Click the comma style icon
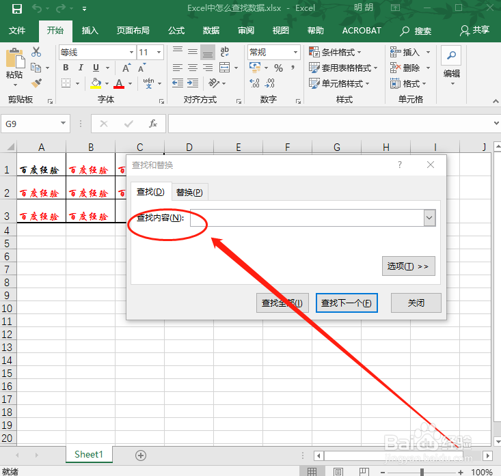This screenshot has height=476, width=501. click(x=293, y=68)
